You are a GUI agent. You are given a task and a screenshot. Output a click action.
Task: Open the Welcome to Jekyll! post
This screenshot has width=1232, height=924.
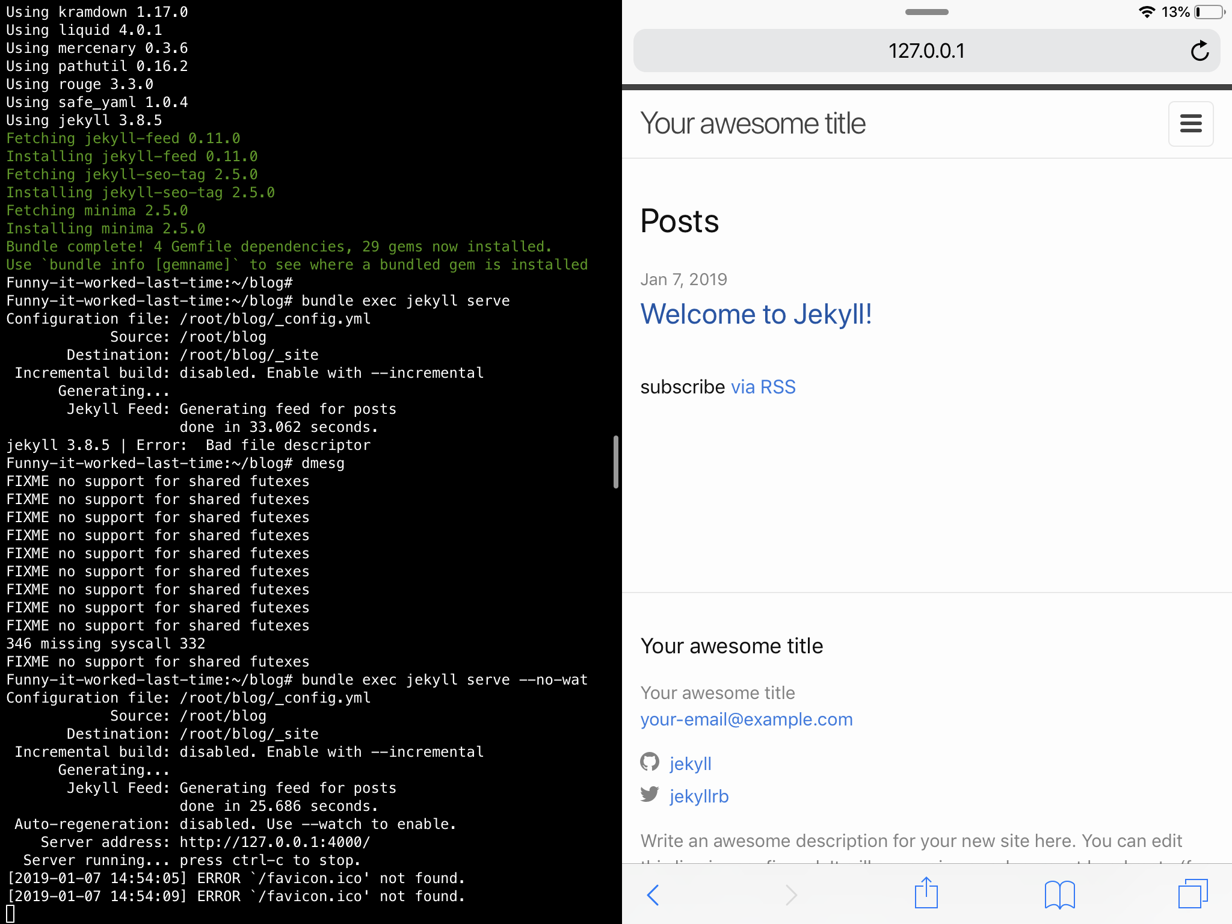point(756,315)
